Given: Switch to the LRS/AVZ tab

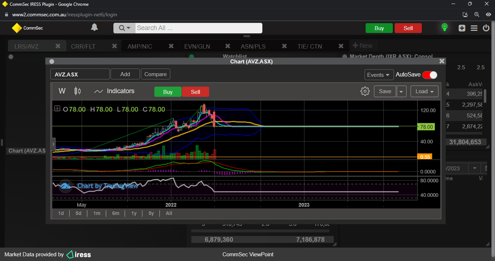Looking at the screenshot, I should (26, 46).
